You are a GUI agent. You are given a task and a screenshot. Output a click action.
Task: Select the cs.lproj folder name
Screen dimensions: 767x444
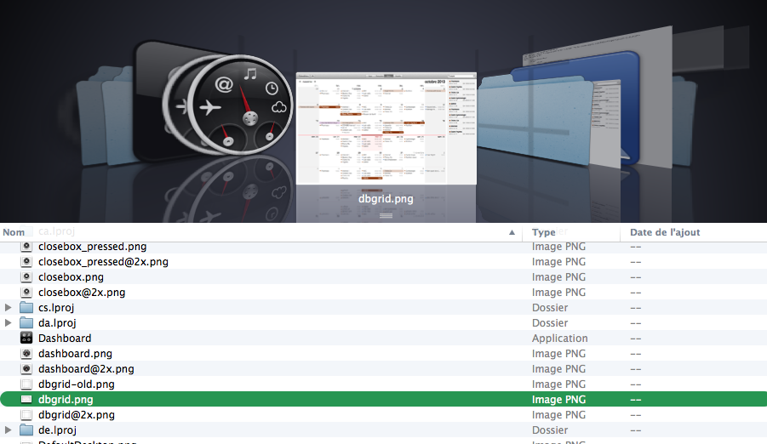pyautogui.click(x=56, y=308)
